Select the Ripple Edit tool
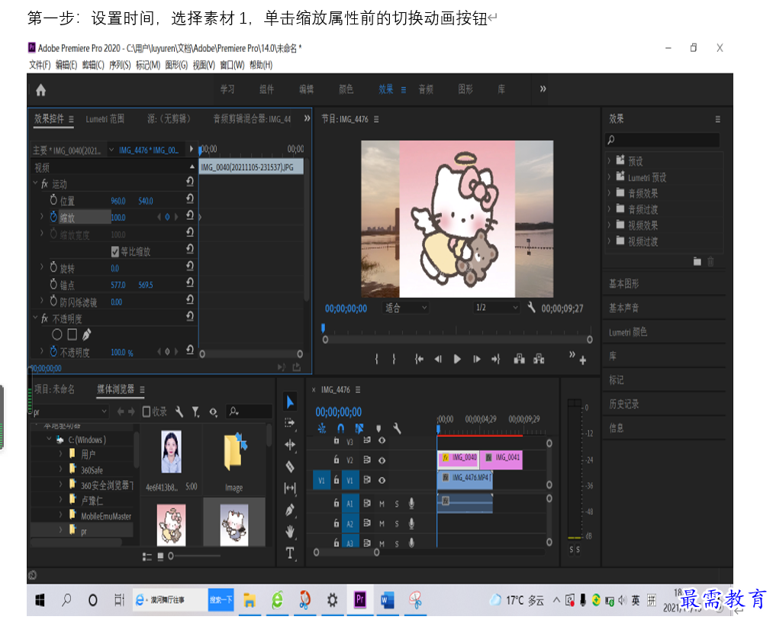This screenshot has height=623, width=773. click(290, 444)
